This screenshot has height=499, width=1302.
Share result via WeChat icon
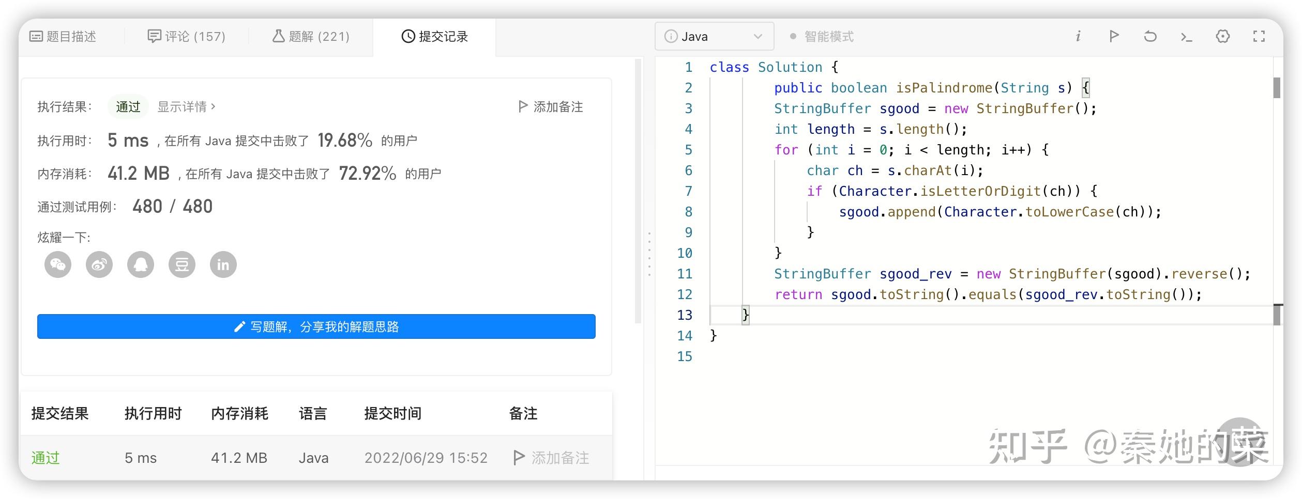point(57,264)
